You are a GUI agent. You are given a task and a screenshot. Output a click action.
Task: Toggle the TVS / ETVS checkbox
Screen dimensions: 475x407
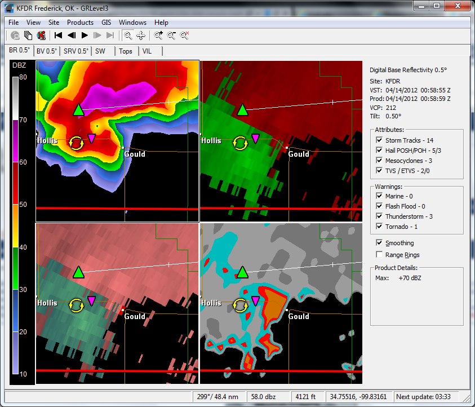[379, 170]
